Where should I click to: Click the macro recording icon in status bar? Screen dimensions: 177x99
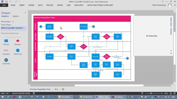[x=34, y=93]
